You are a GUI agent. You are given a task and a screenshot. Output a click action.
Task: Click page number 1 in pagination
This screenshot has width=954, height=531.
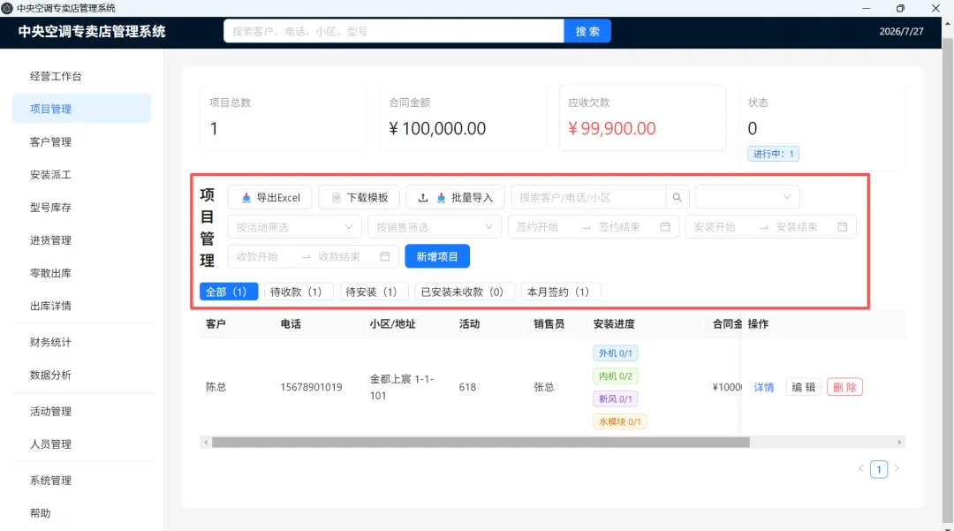(x=879, y=469)
